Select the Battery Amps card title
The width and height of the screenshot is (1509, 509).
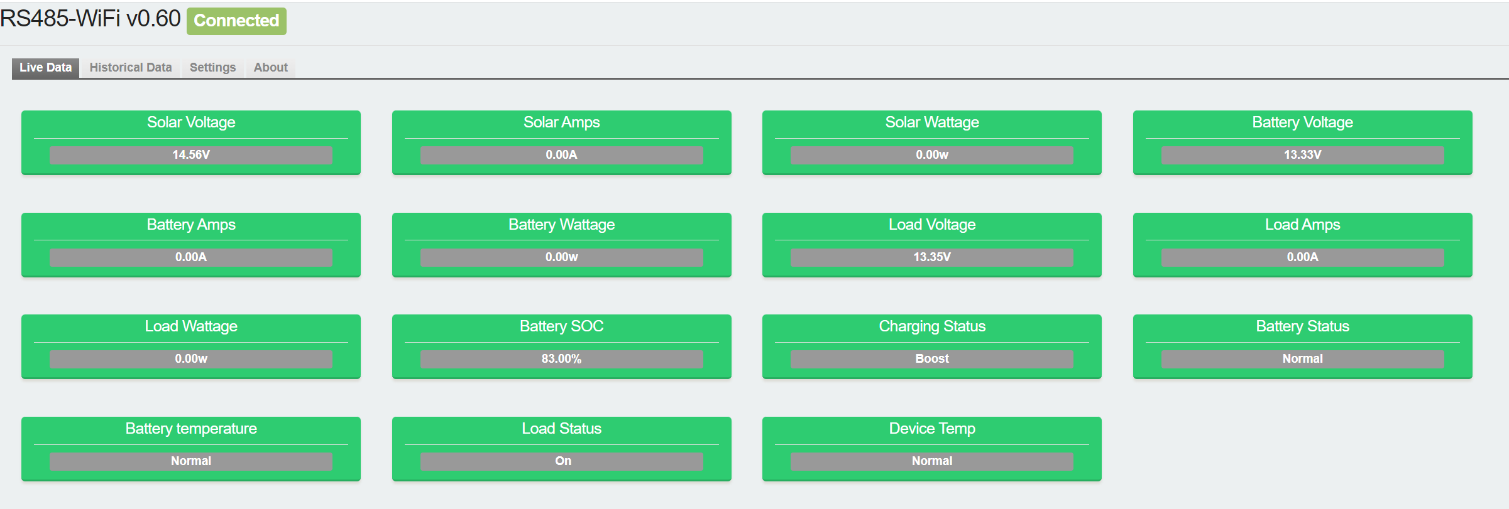coord(191,225)
